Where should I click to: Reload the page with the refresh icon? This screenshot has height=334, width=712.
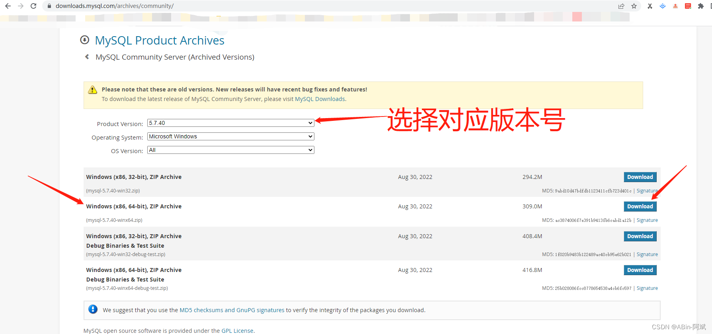click(x=33, y=6)
